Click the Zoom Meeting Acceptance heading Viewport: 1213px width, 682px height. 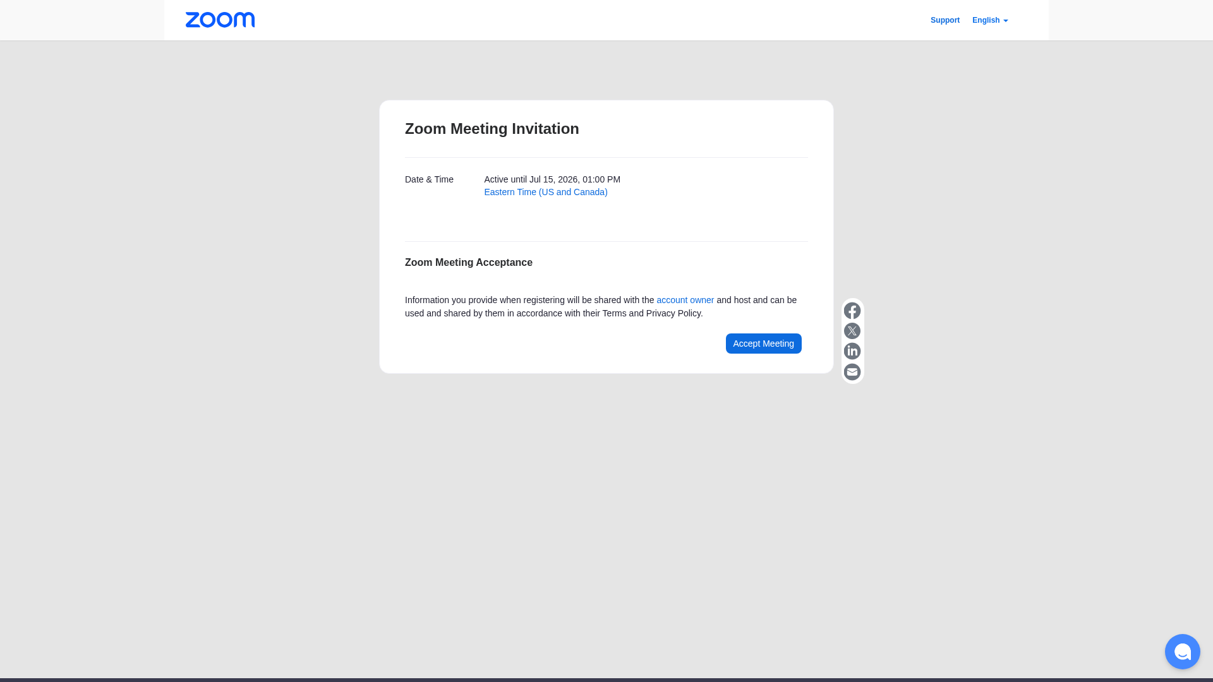tap(468, 263)
